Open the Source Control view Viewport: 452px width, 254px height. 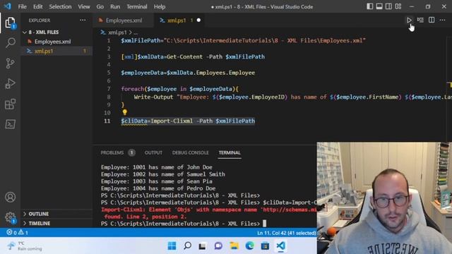pyautogui.click(x=10, y=63)
